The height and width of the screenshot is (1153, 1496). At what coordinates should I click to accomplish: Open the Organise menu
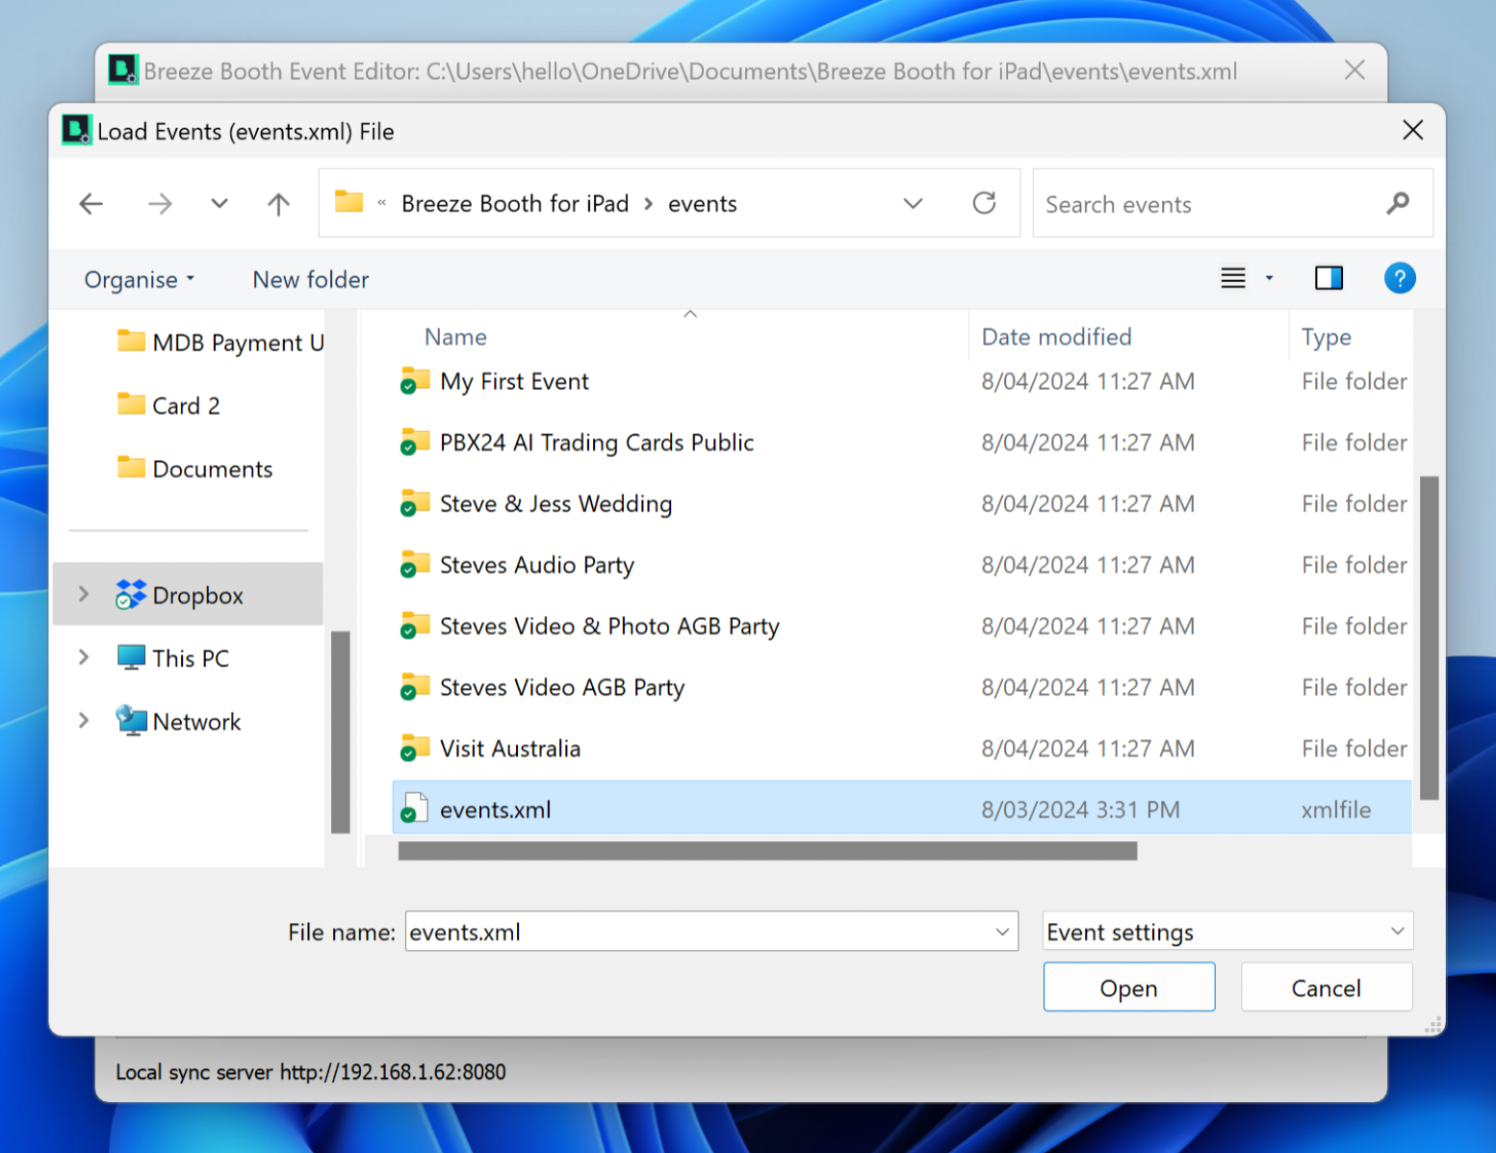tap(139, 280)
